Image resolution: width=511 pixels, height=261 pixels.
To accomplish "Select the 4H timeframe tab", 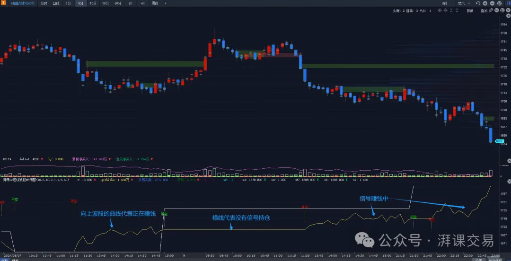I will click(x=143, y=3).
